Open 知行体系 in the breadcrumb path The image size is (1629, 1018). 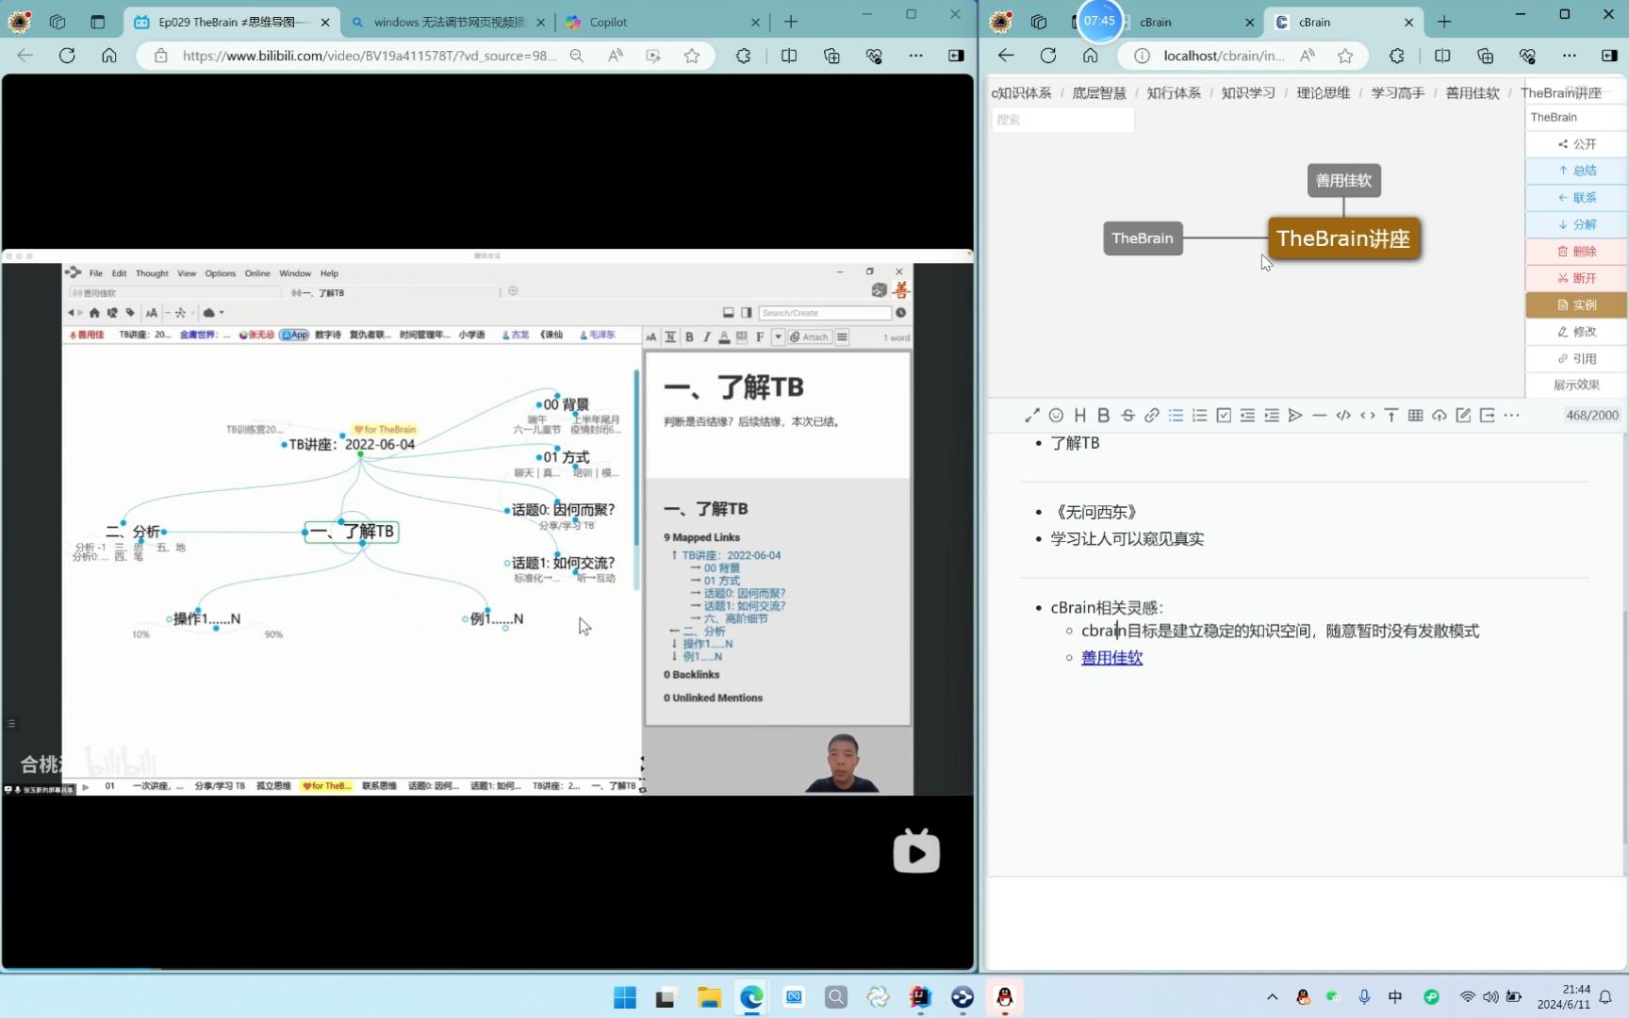[x=1174, y=92]
